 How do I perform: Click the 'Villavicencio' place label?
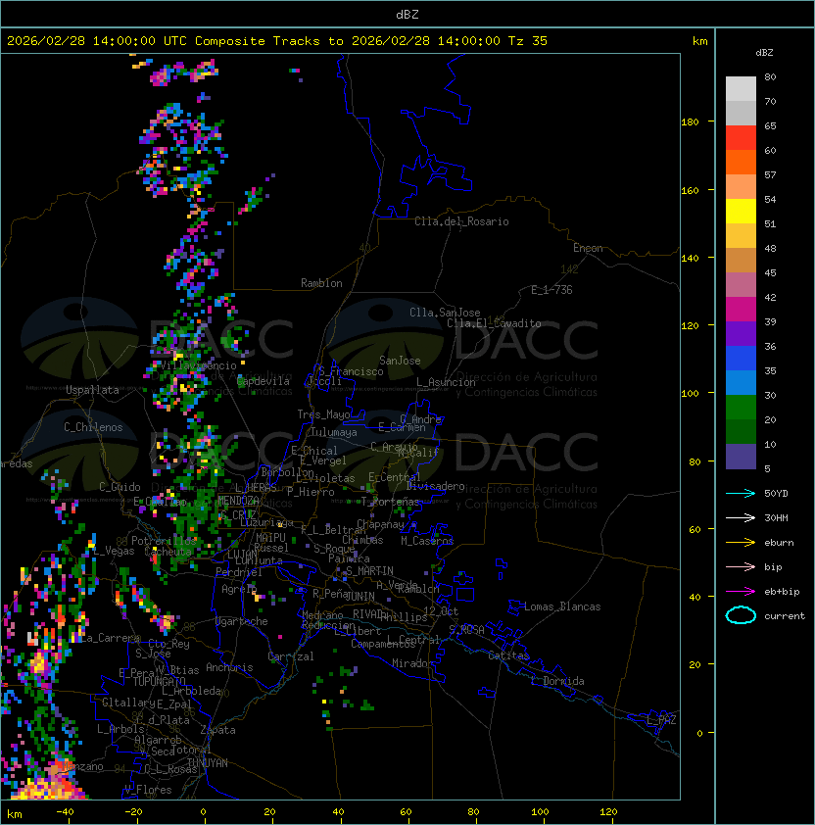tap(198, 365)
